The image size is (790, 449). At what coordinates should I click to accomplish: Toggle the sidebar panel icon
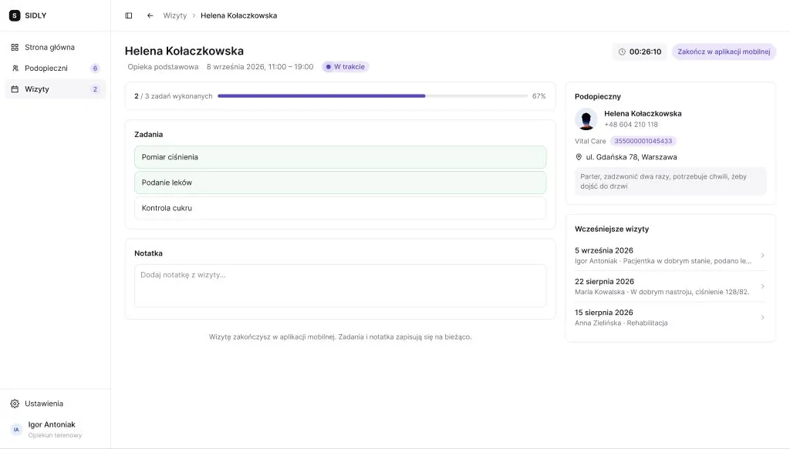coord(129,15)
